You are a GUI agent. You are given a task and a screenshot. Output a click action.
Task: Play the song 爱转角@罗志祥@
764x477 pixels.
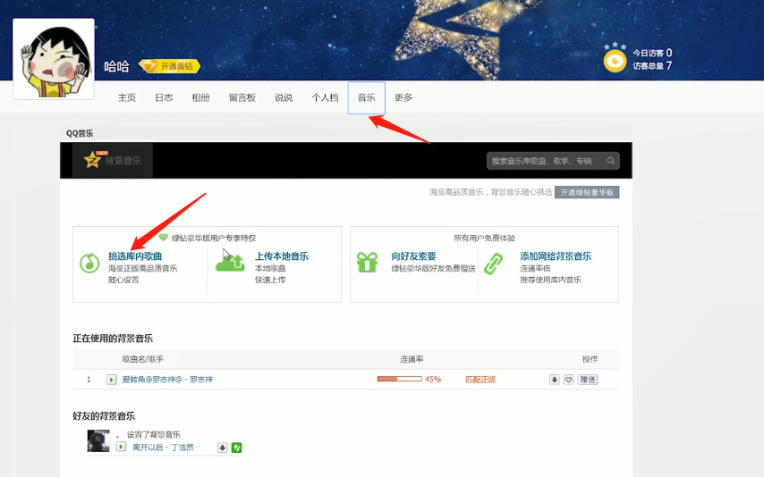click(x=112, y=380)
